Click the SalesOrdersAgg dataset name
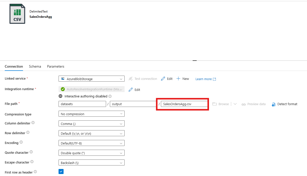307x176 pixels. point(41,17)
